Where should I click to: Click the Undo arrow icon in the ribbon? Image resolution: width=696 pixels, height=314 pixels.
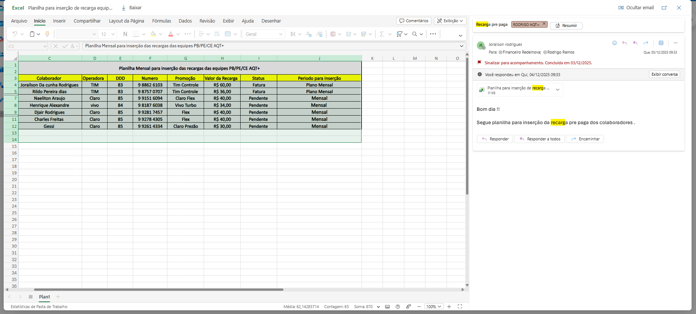tap(15, 34)
